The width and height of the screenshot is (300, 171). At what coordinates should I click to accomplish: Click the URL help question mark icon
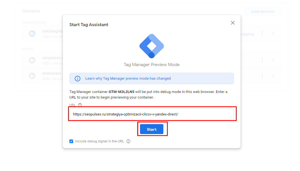[x=80, y=105]
